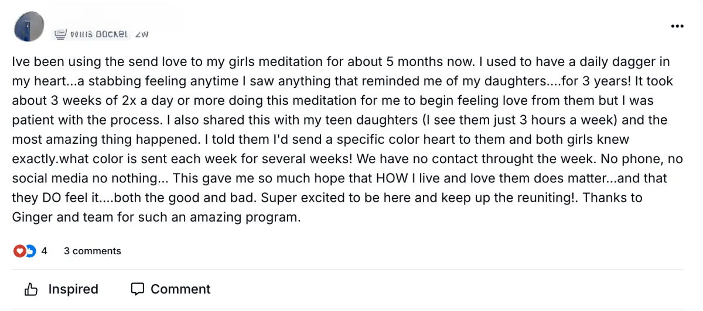Click the 2w post timestamp
Screen dimensions: 703x311
coord(142,34)
